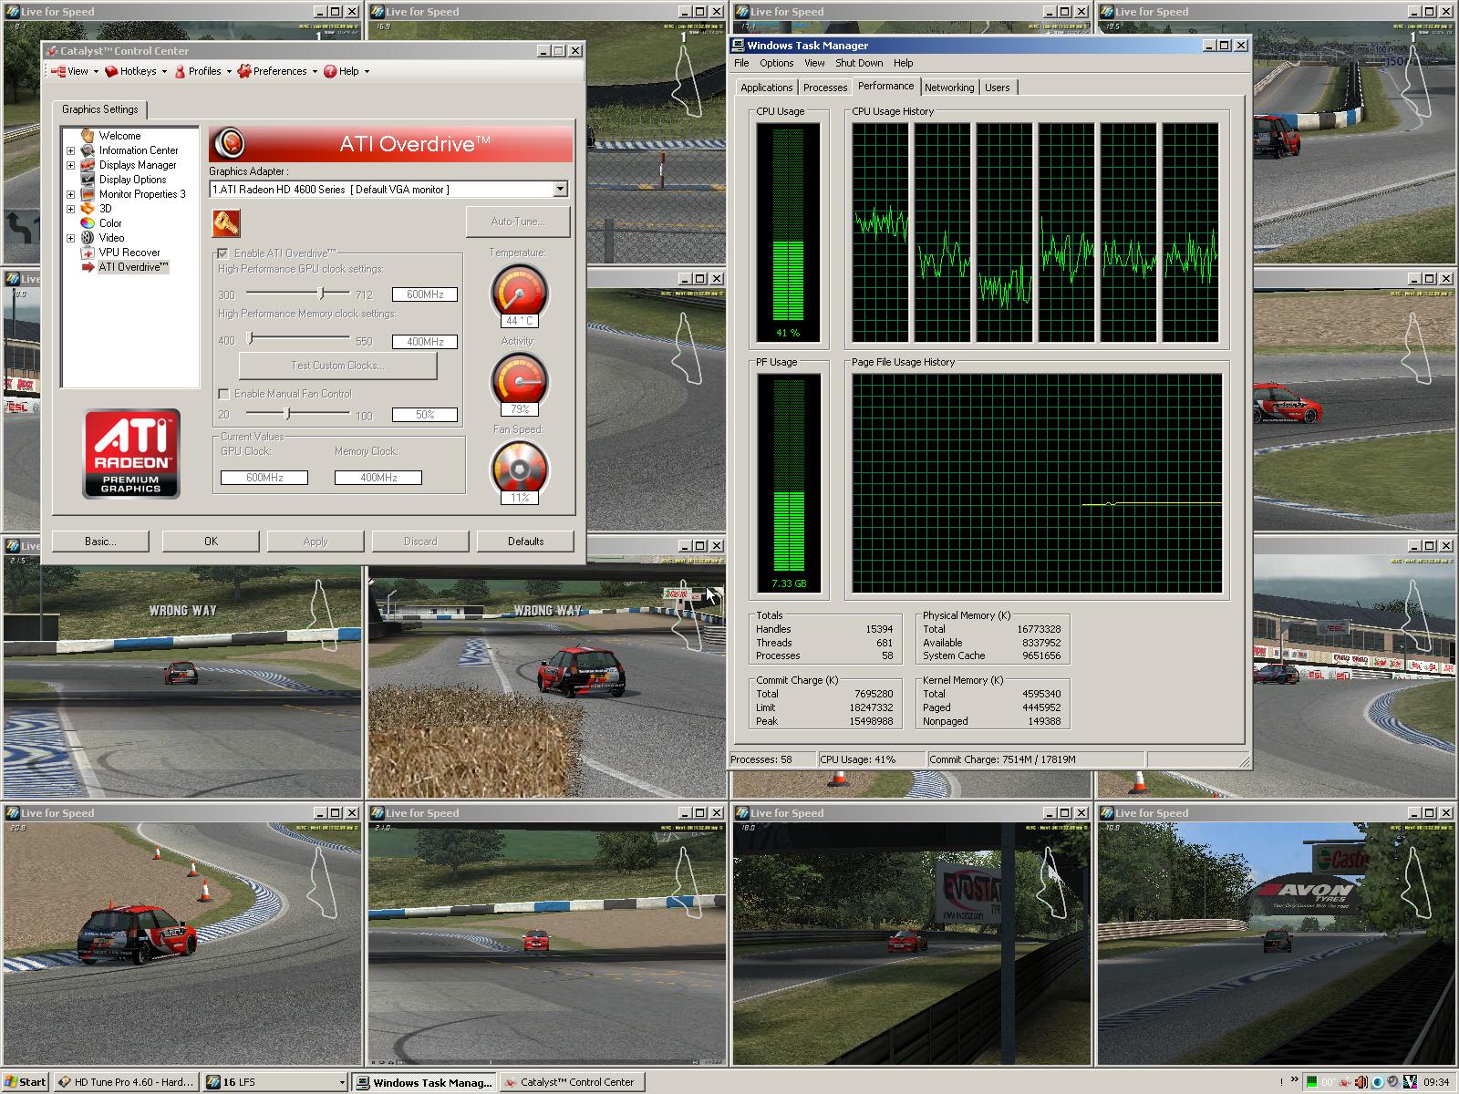Open the Graphics Adapter dropdown
Screen dimensions: 1459x1094
click(x=560, y=189)
